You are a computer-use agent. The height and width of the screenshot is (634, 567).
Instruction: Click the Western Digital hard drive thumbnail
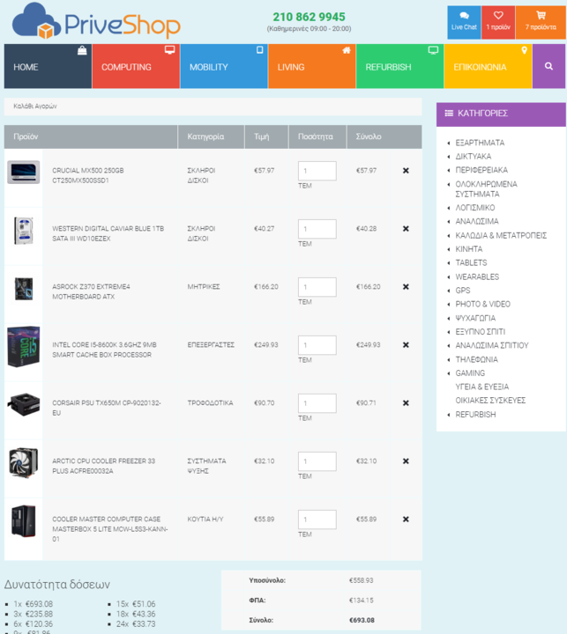click(24, 231)
